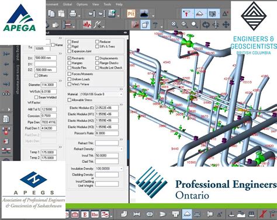The image size is (277, 220).
Task: Click the error check checklist icon
Action: coord(112,13)
